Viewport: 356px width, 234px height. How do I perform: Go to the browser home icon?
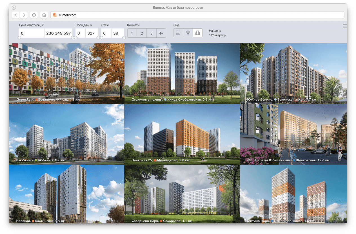pos(44,15)
